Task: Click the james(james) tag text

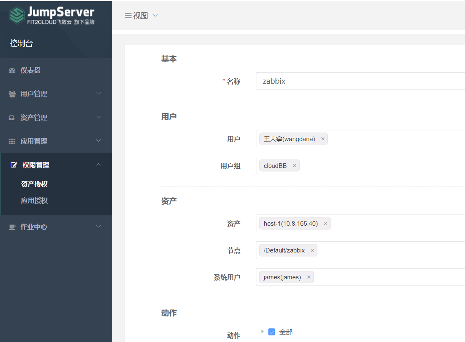Action: pyautogui.click(x=282, y=277)
